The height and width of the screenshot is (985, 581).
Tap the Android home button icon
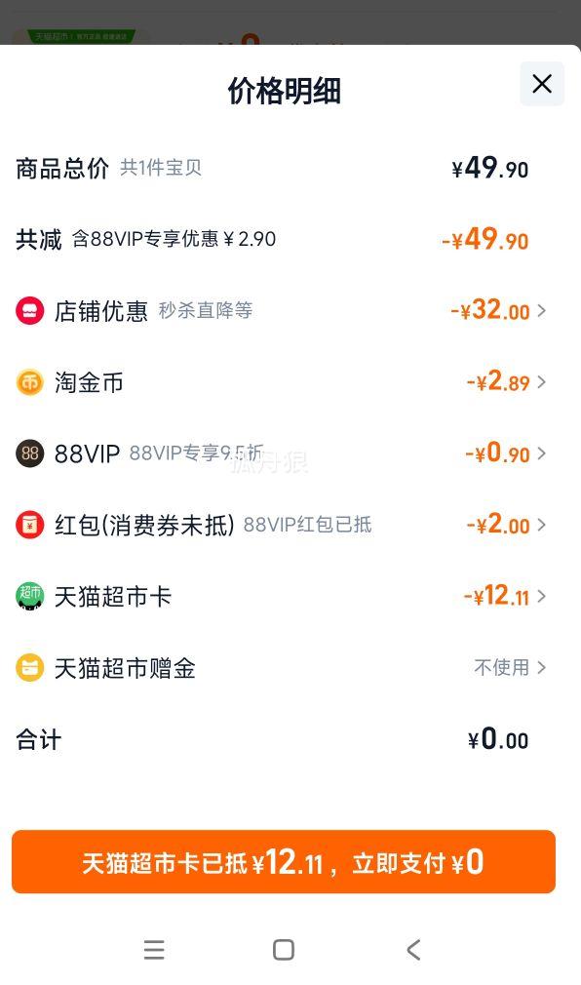click(284, 949)
